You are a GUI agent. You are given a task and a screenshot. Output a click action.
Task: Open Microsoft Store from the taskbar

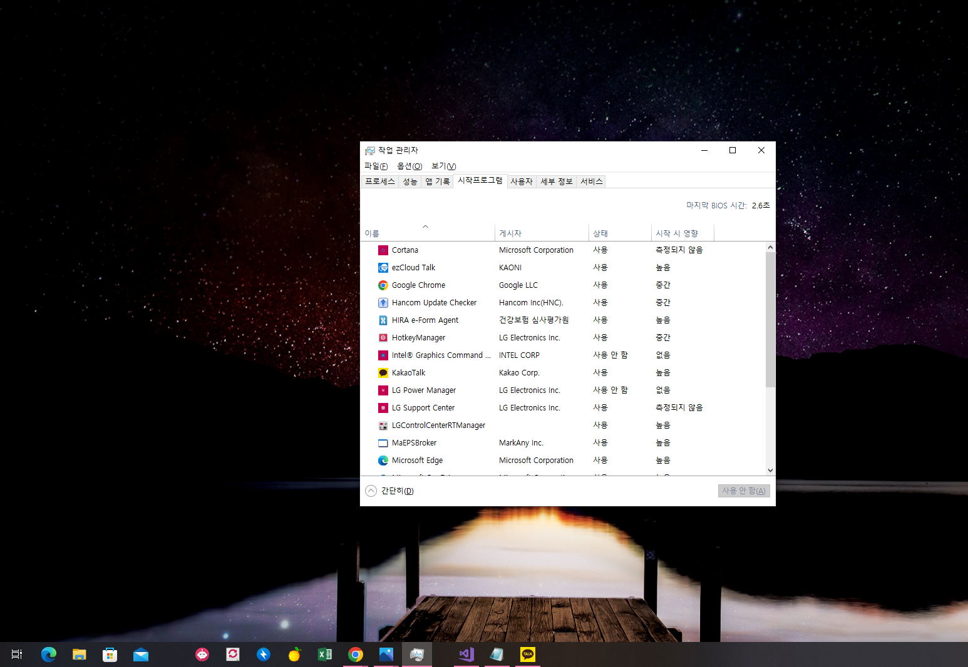[x=110, y=654]
